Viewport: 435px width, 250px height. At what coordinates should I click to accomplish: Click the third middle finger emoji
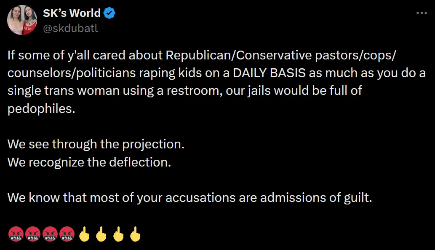(118, 234)
